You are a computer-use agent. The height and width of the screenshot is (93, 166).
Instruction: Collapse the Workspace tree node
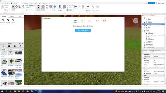(x=143, y=18)
